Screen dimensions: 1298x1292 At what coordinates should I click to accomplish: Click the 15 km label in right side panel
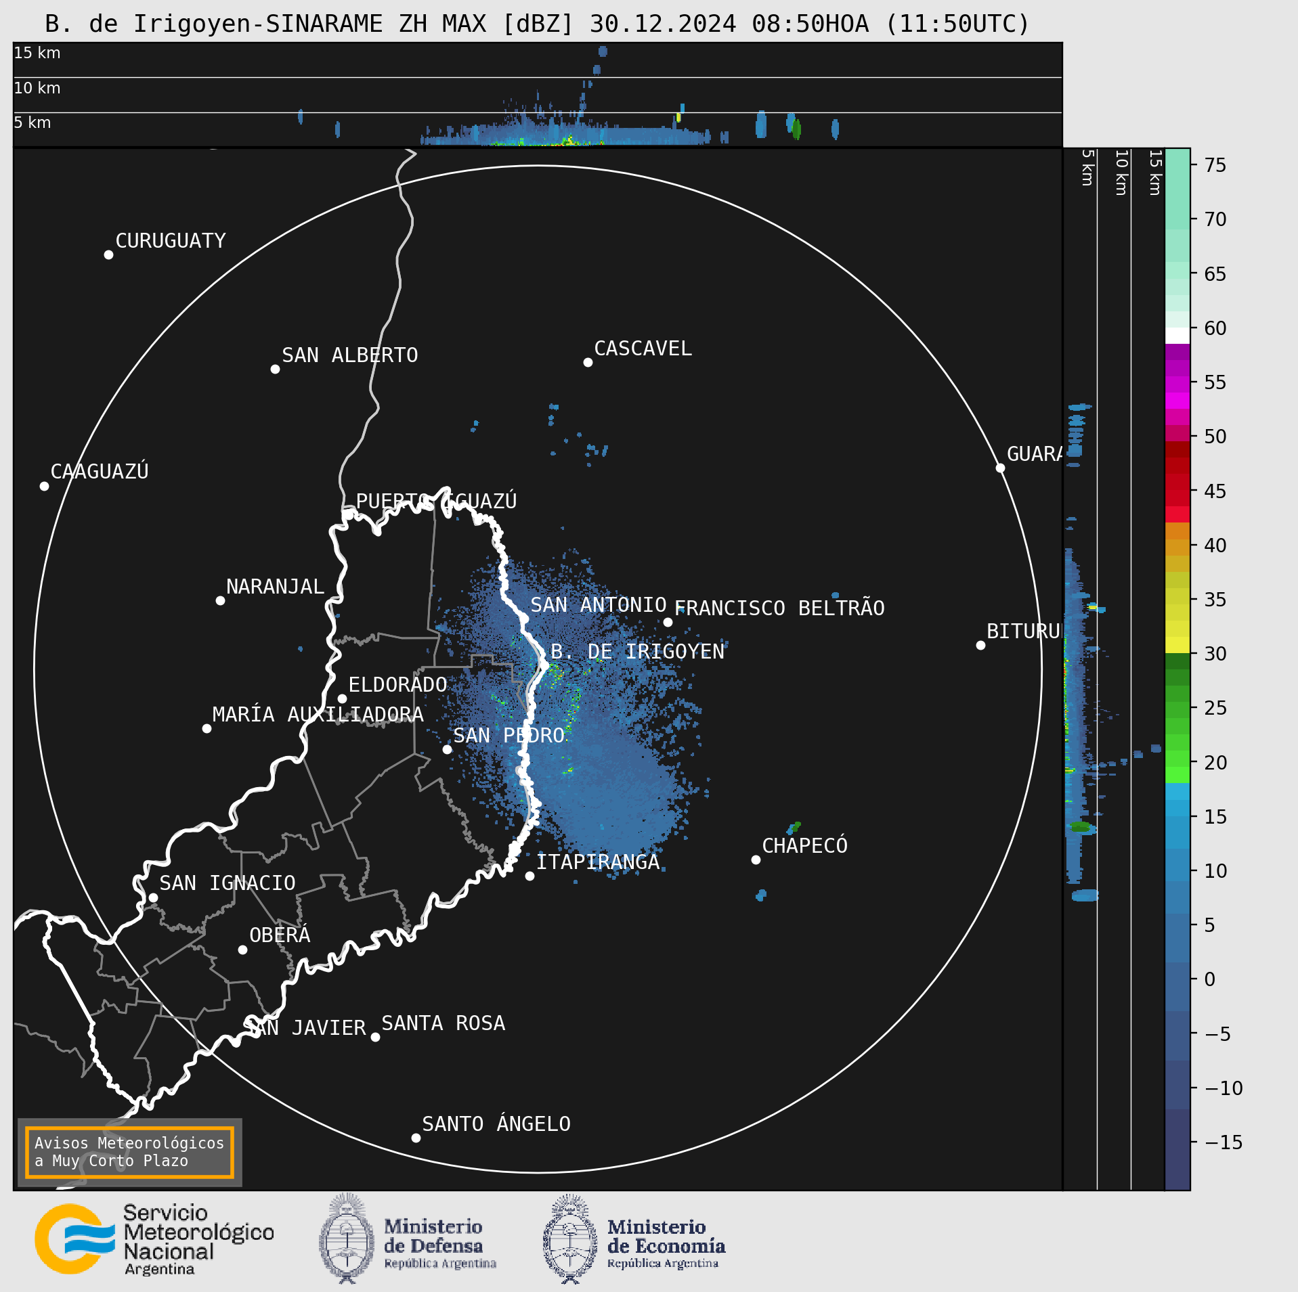click(1154, 173)
